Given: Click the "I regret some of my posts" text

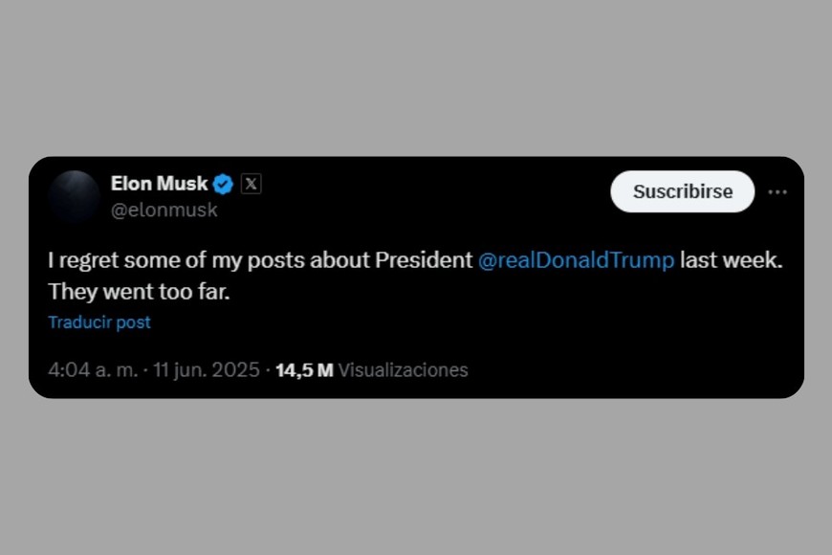Looking at the screenshot, I should tap(153, 260).
